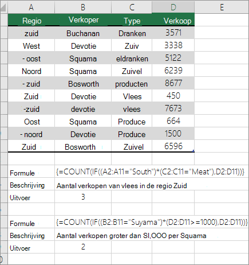Select the Type header cell

pyautogui.click(x=132, y=20)
